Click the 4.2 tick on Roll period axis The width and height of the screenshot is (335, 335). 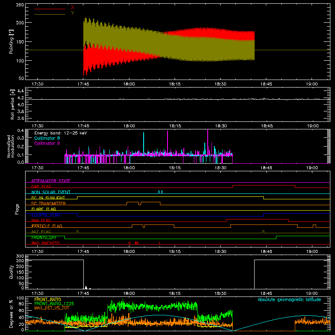click(21, 98)
